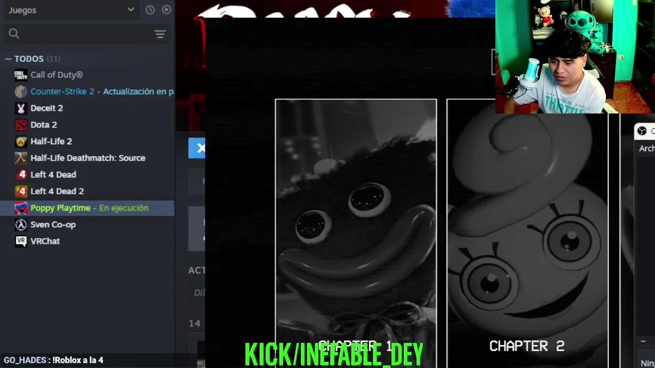This screenshot has width=655, height=368.
Task: Select Left 4 Dead 2 in library
Action: (57, 191)
